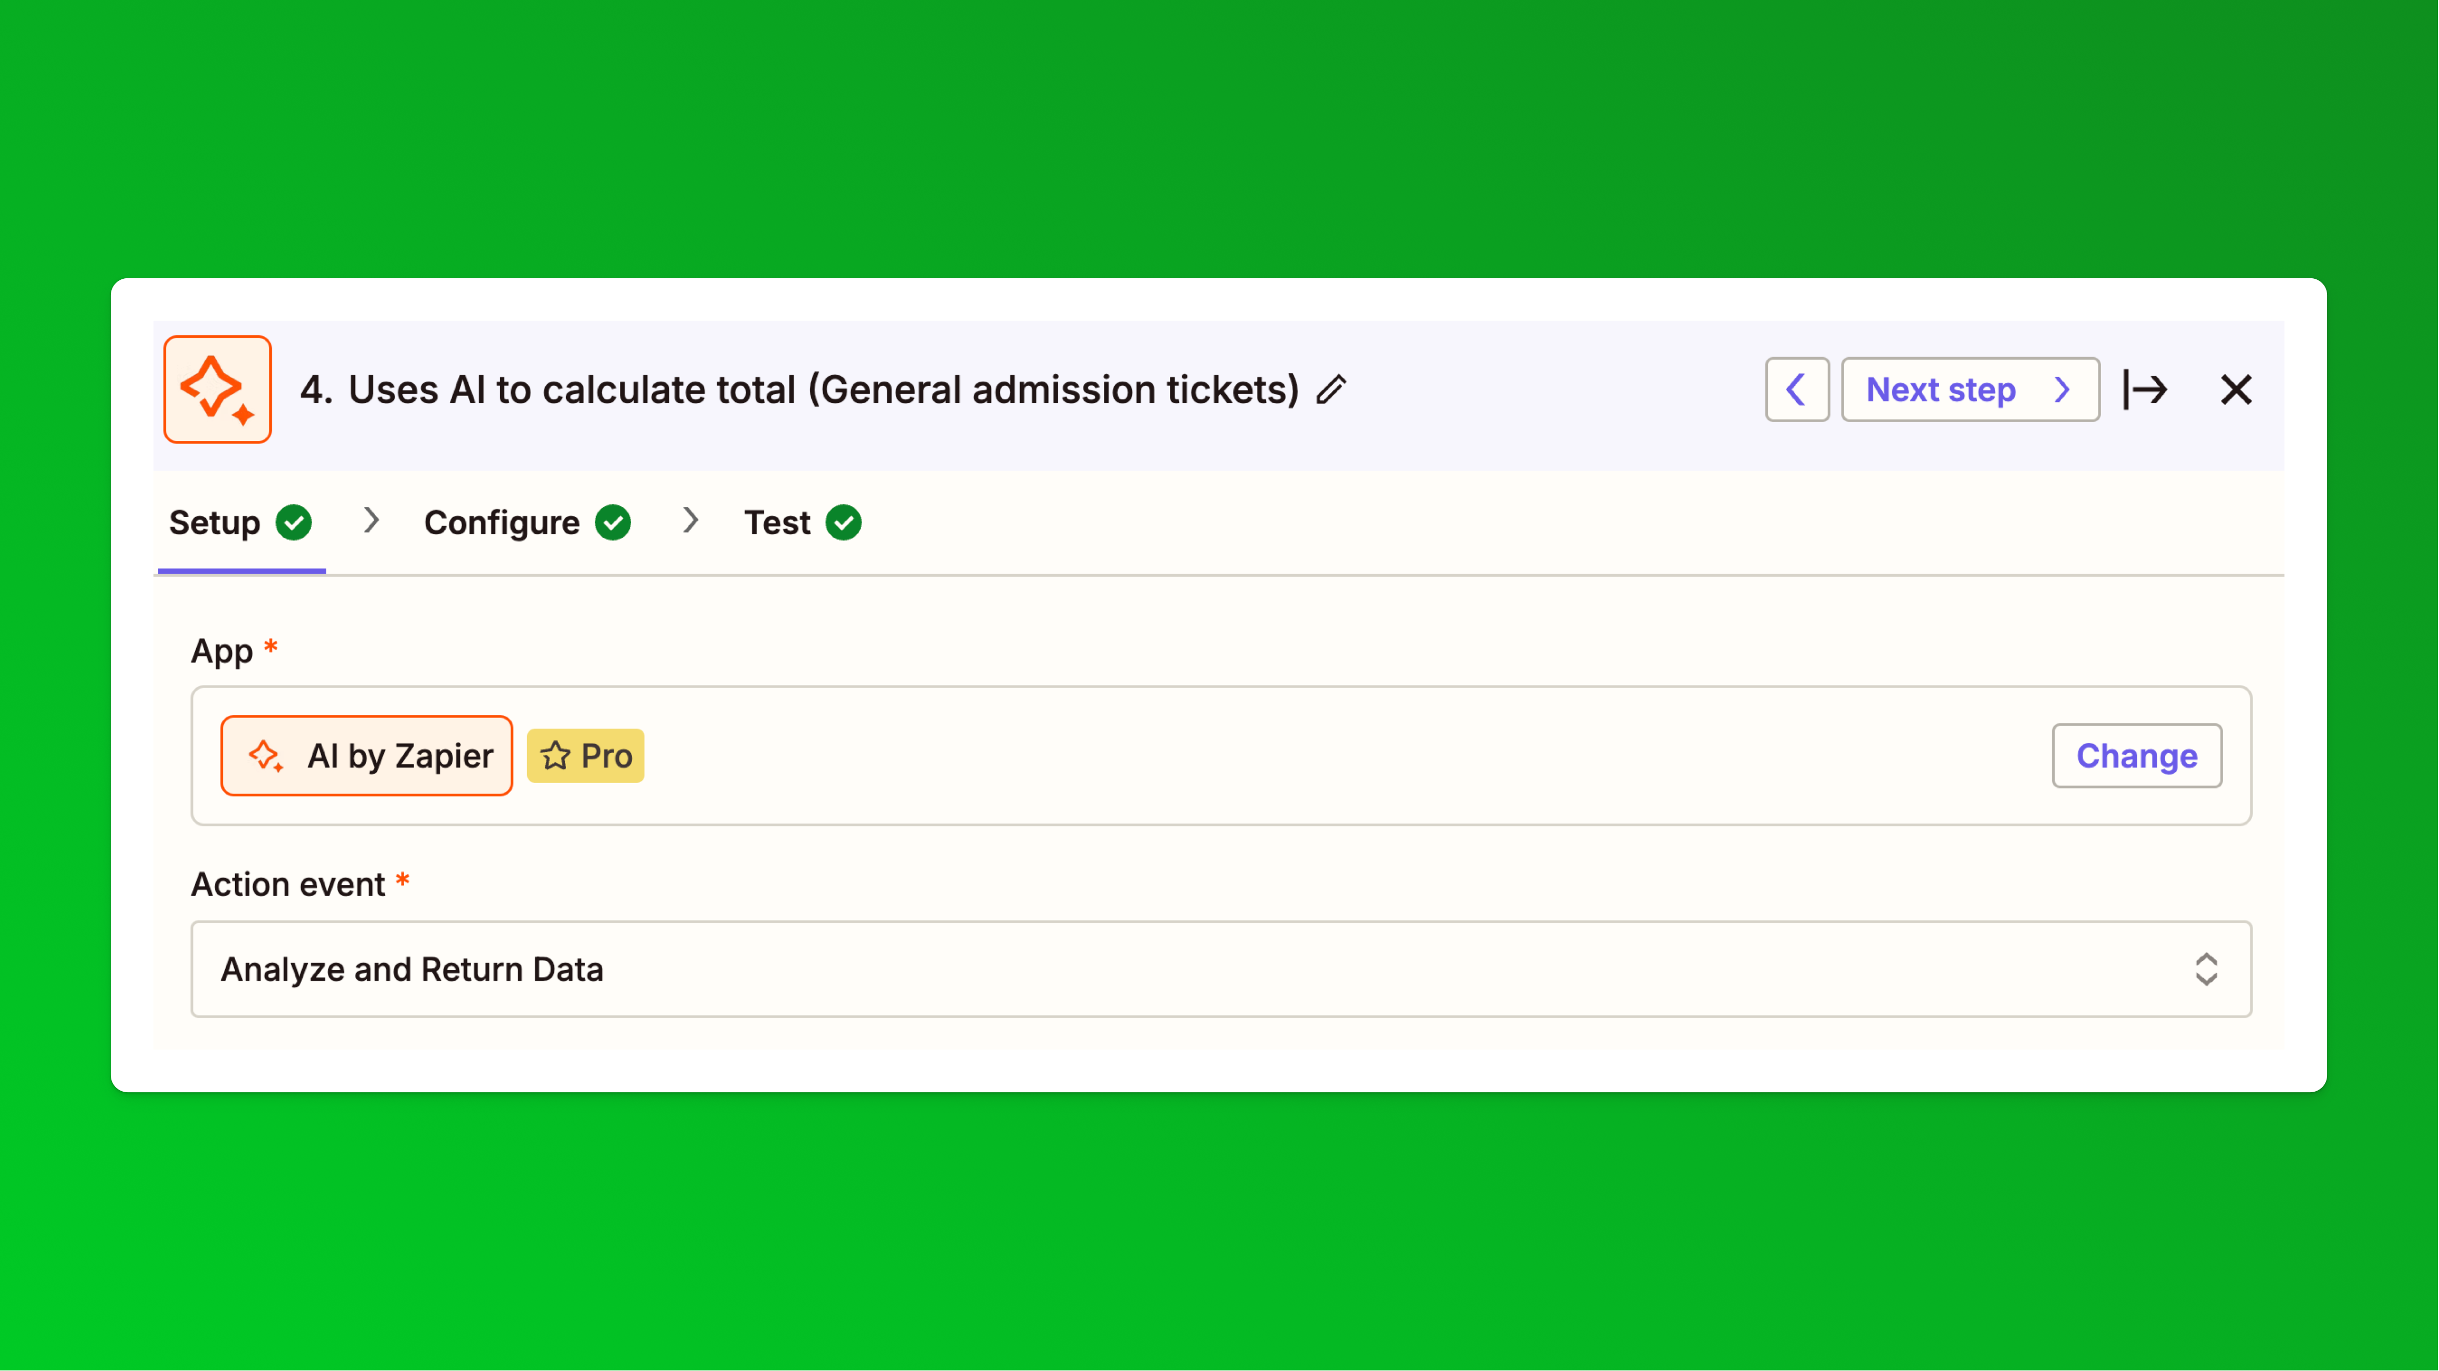The width and height of the screenshot is (2439, 1371).
Task: Open the Action event dropdown
Action: click(1221, 970)
